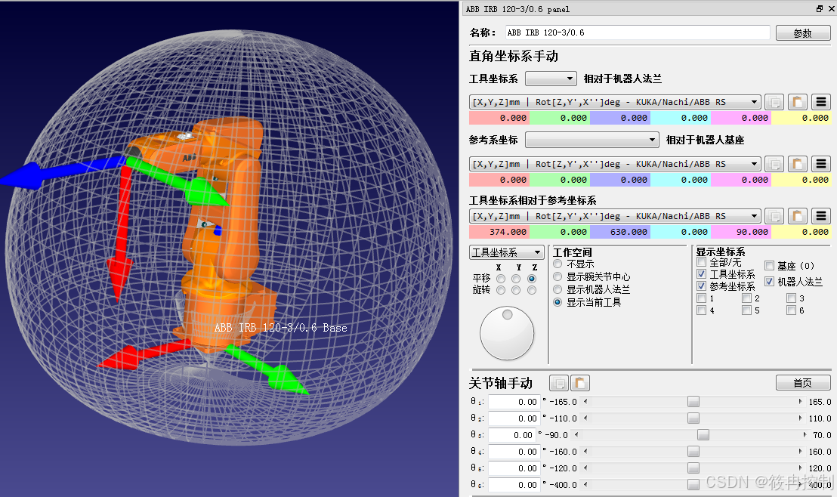Click ABB IRB 120-3/0.6 Base label in the 3D view

click(x=280, y=328)
